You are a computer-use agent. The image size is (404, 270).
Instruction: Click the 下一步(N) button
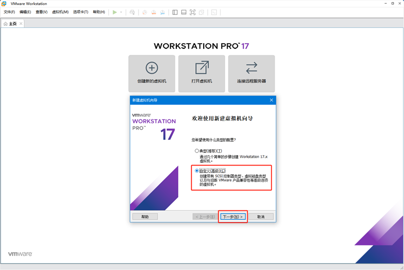click(233, 217)
